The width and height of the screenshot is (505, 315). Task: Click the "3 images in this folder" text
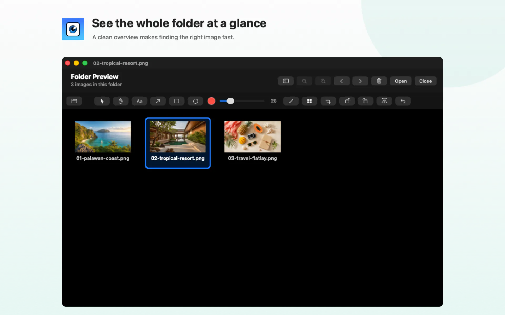tap(96, 85)
